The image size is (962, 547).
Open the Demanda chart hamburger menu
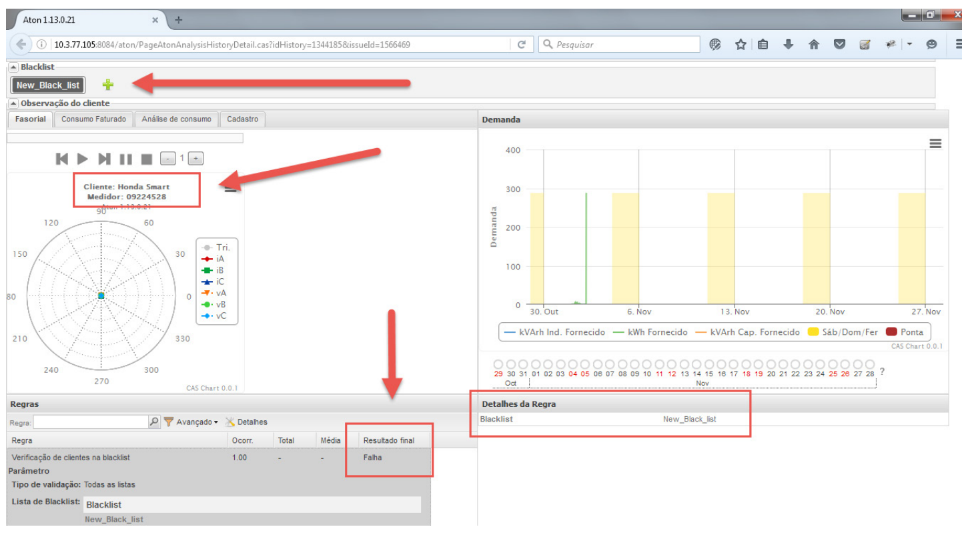[935, 143]
